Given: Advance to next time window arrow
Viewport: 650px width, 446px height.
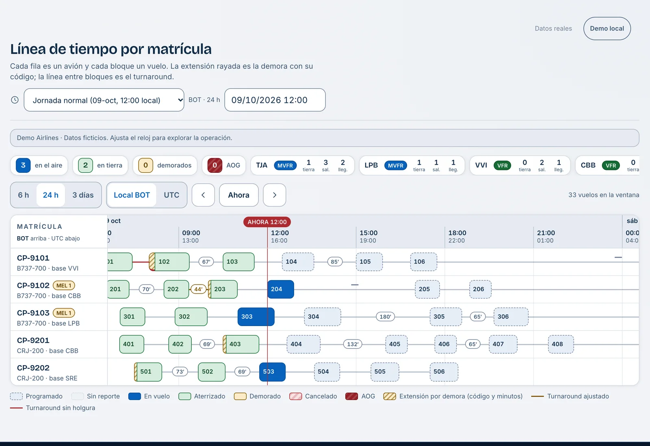Looking at the screenshot, I should coord(275,195).
